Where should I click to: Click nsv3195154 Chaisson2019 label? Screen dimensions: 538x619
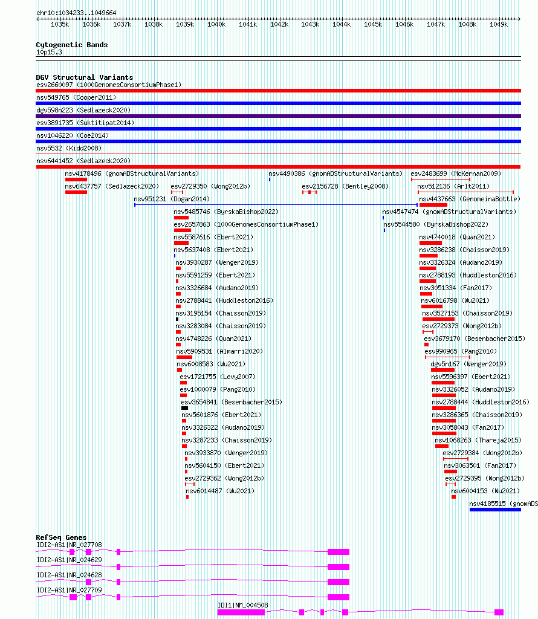(221, 313)
